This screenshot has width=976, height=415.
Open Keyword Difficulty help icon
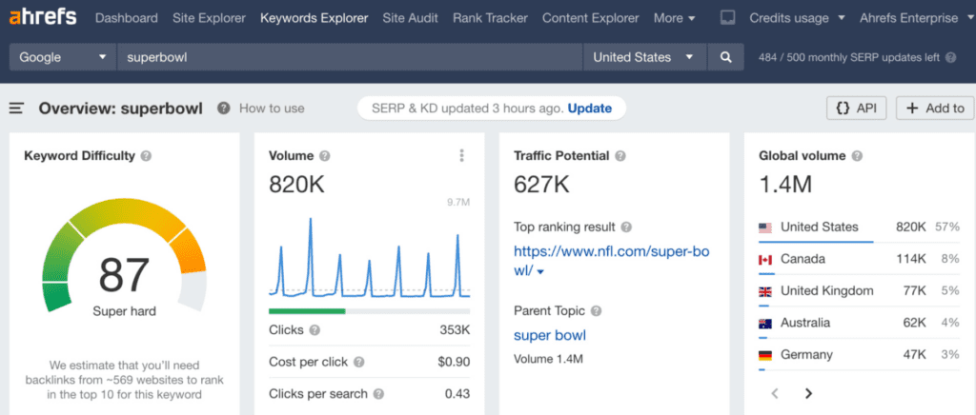(146, 156)
